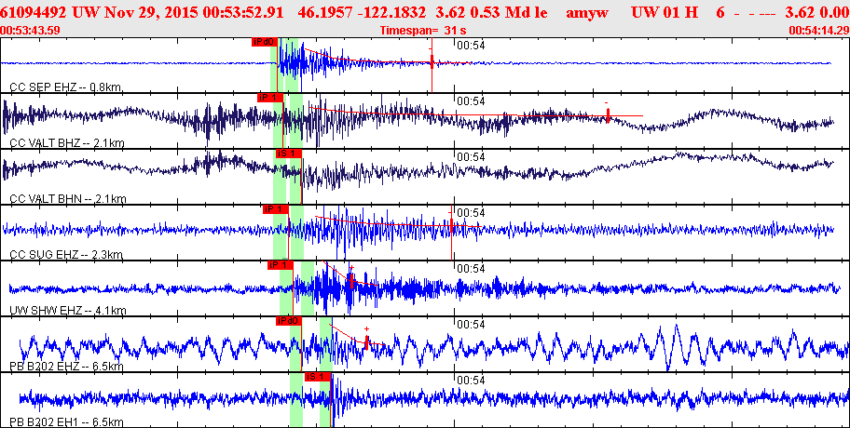Click the 'PB B202 EH1 -- 6.5km' channel label
Screen dimensions: 850x428
(66, 422)
